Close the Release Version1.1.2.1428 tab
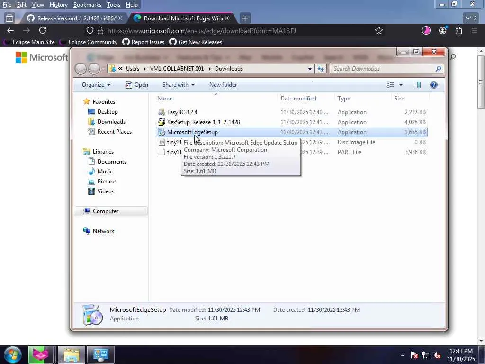485x364 pixels. click(120, 18)
